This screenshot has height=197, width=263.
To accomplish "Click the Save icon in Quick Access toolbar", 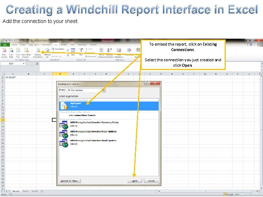I will pyautogui.click(x=6, y=40).
